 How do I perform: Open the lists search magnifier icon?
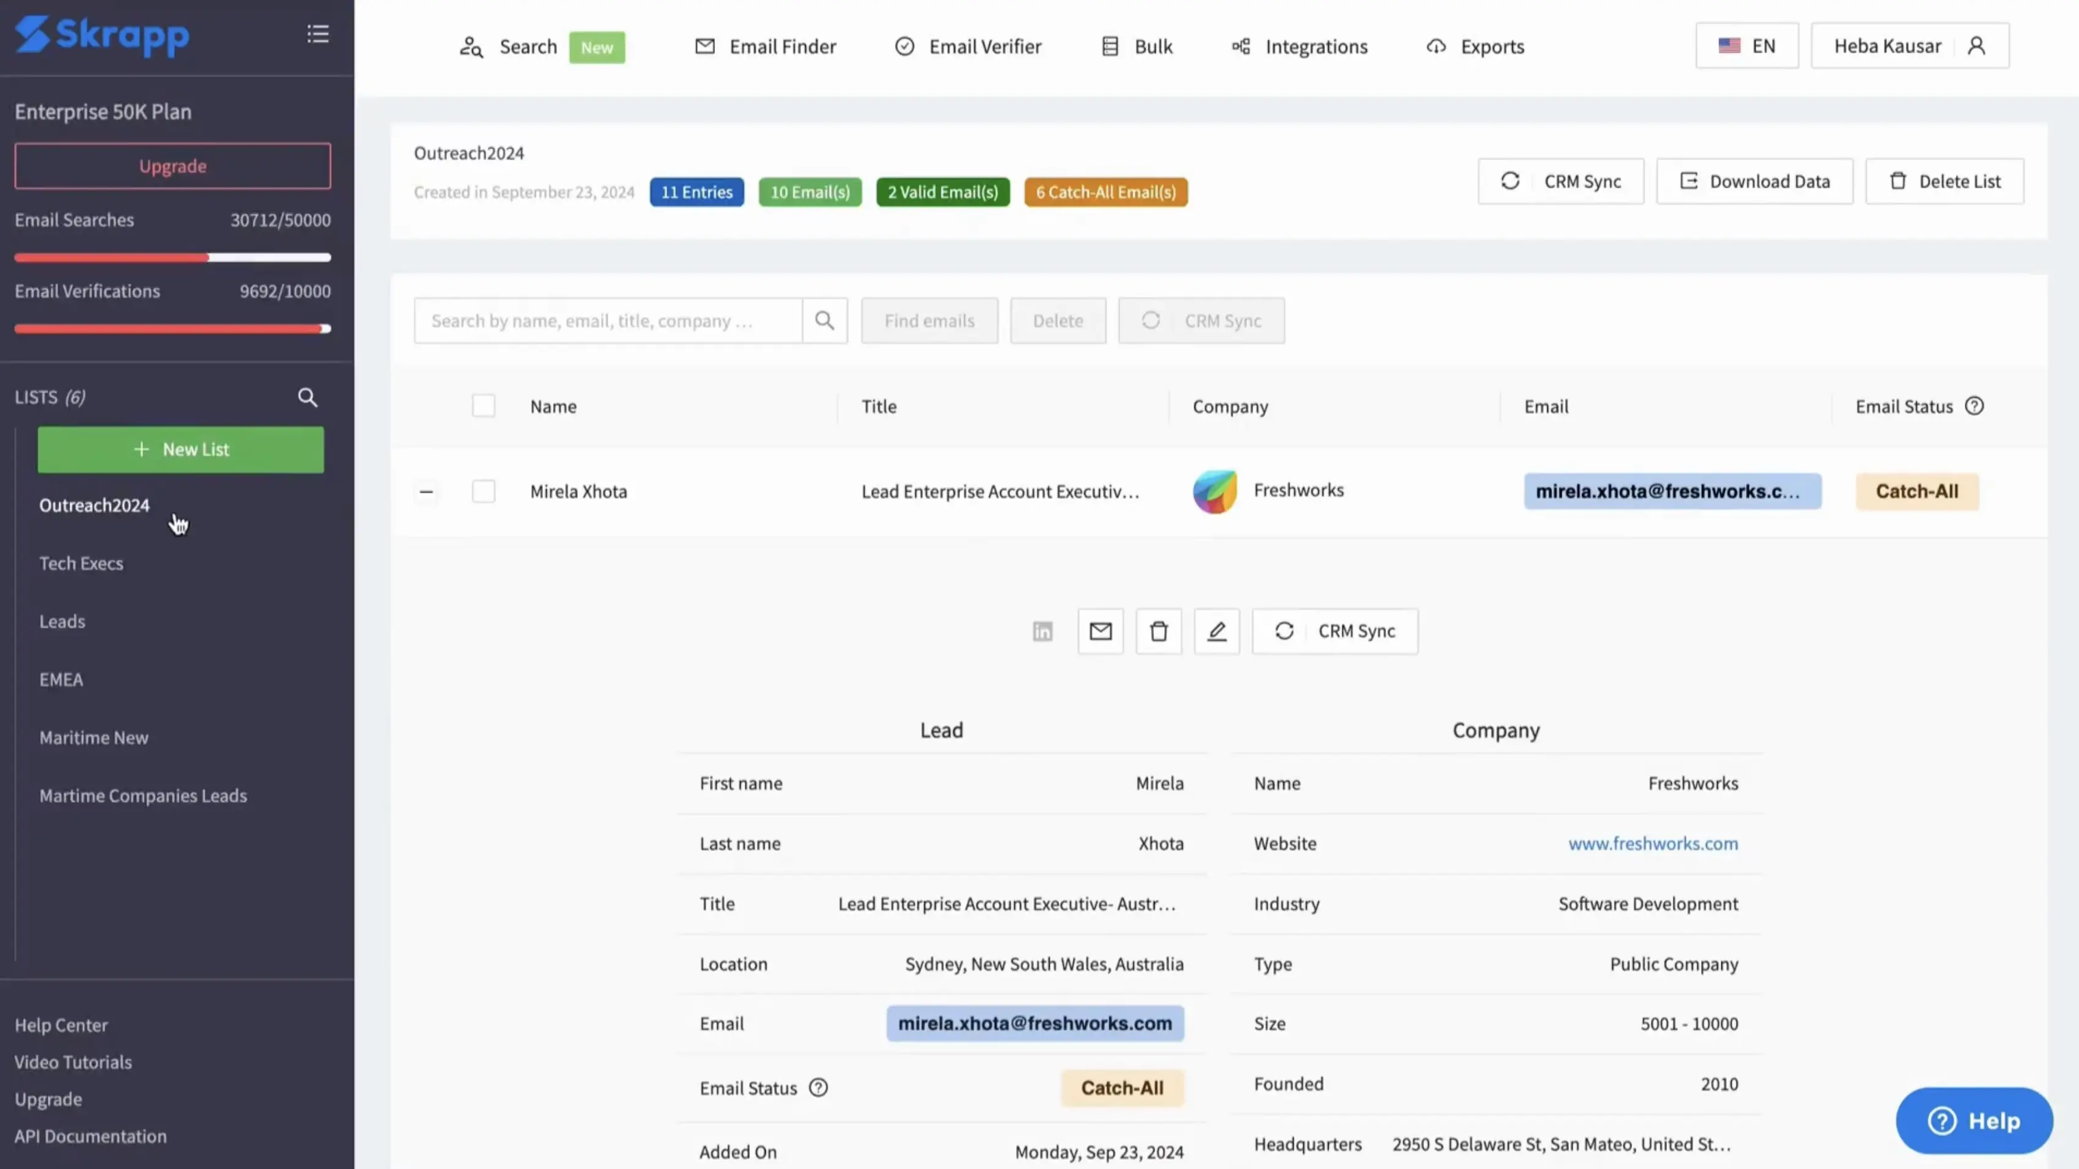click(x=308, y=397)
